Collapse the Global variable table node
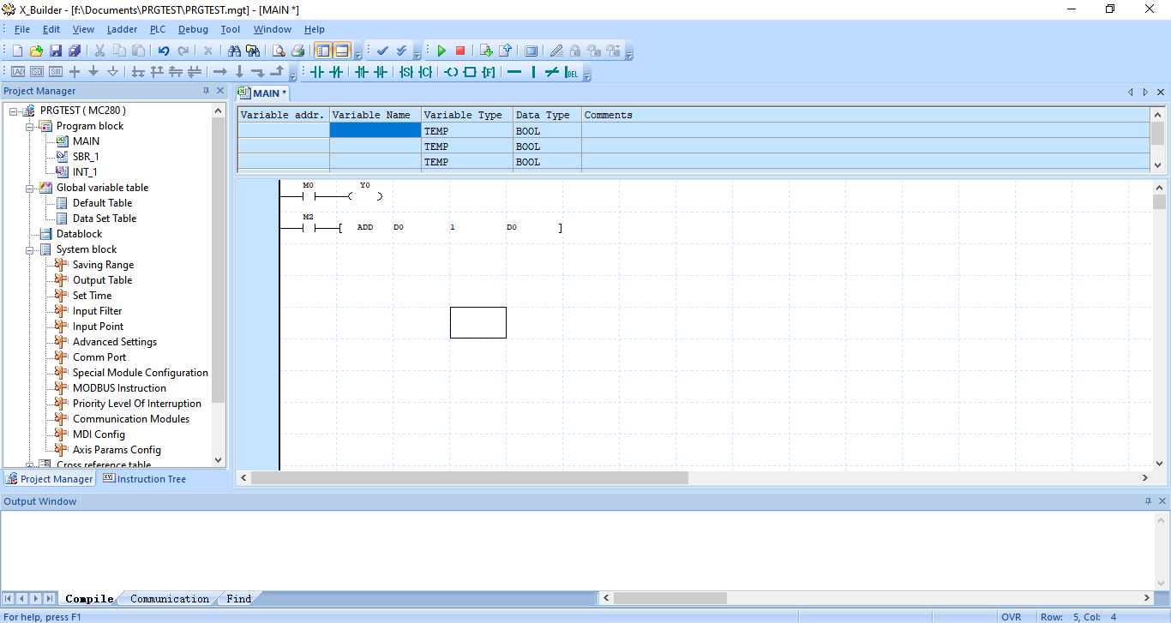 pos(30,188)
